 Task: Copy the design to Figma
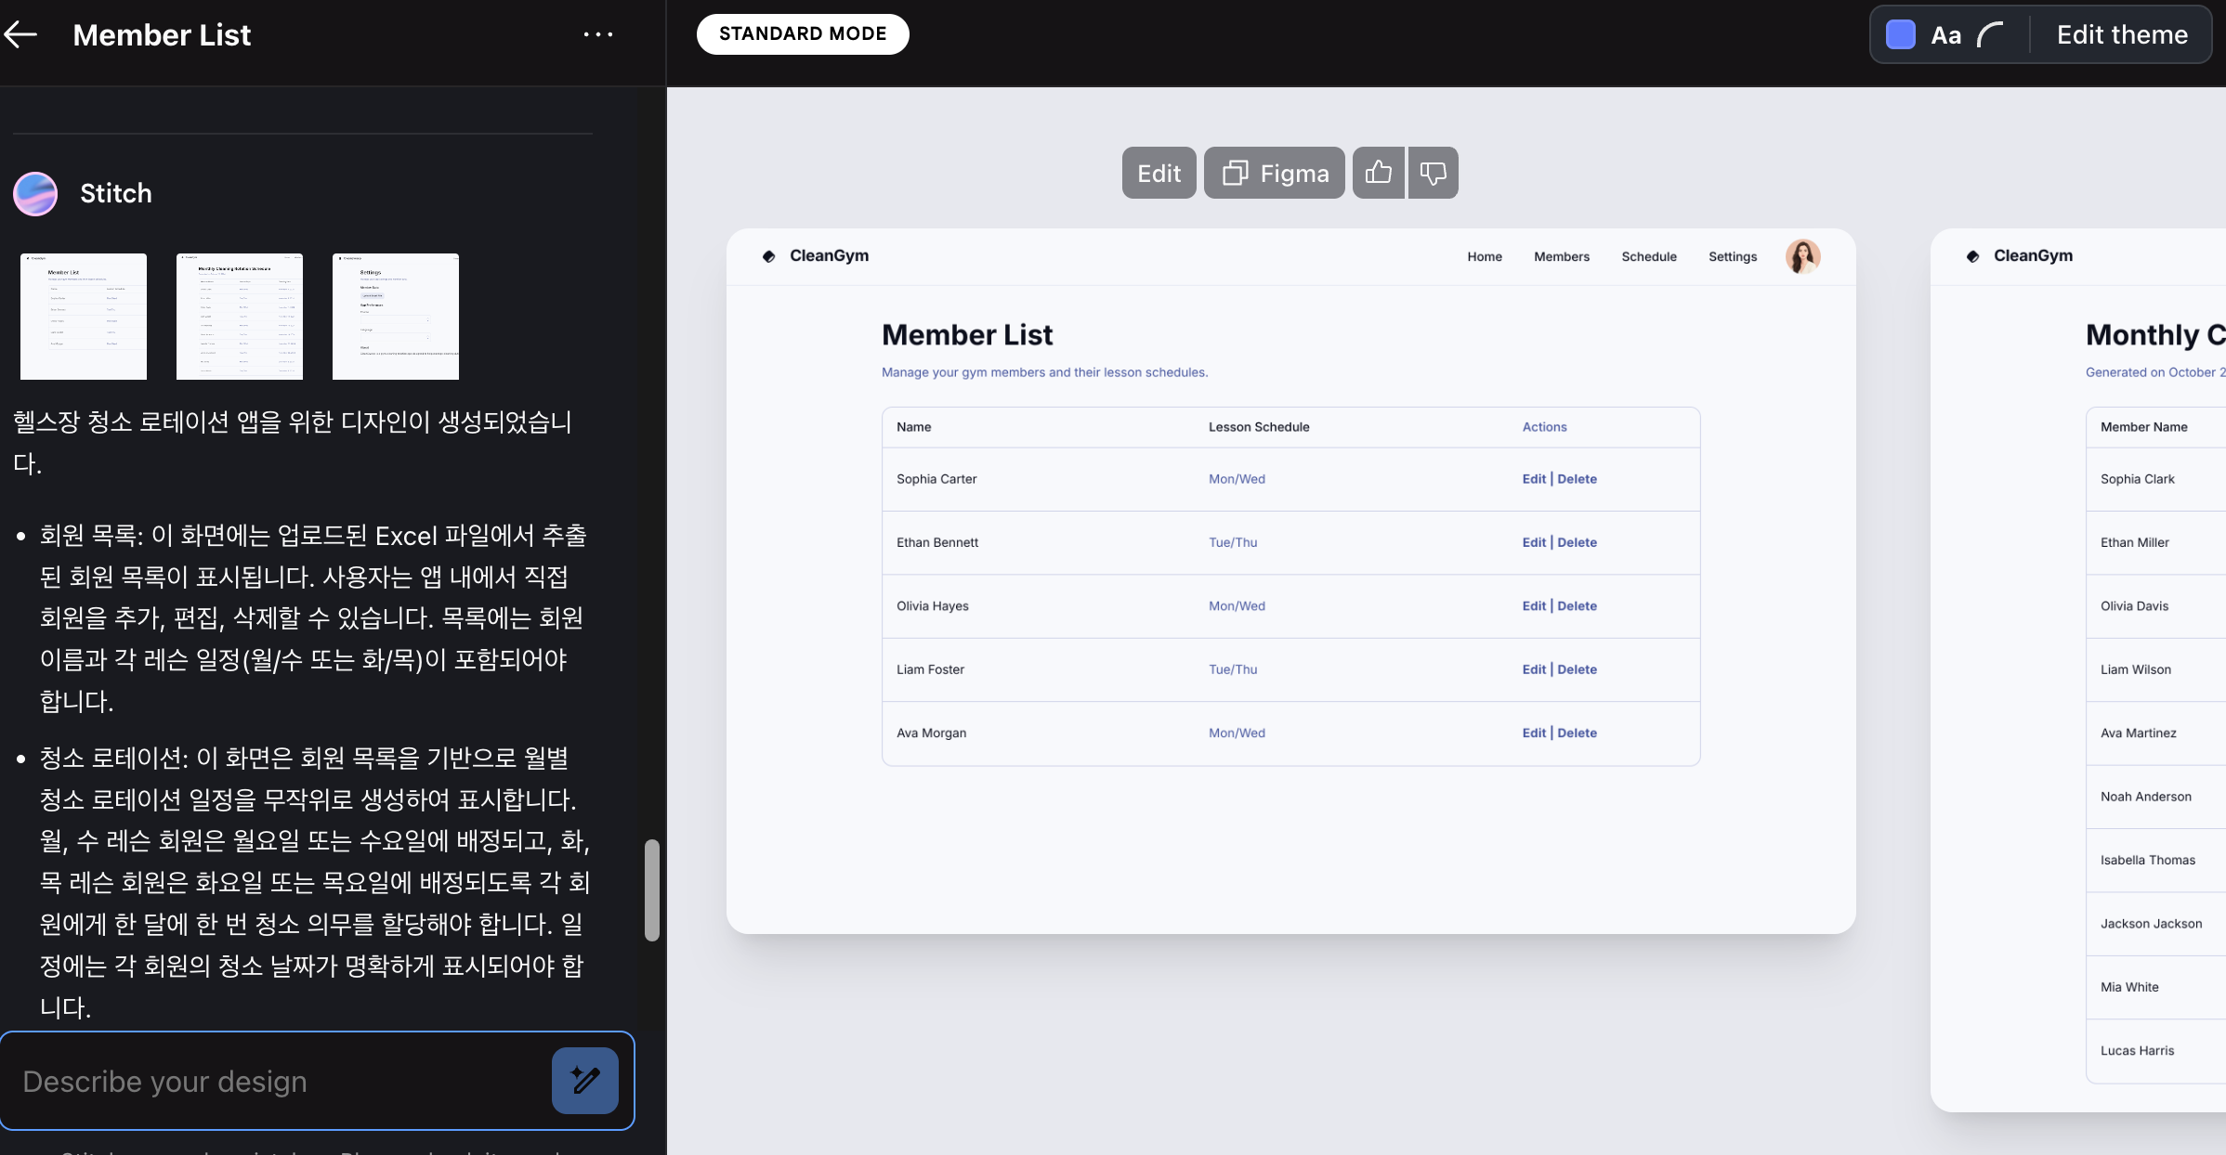tap(1274, 173)
